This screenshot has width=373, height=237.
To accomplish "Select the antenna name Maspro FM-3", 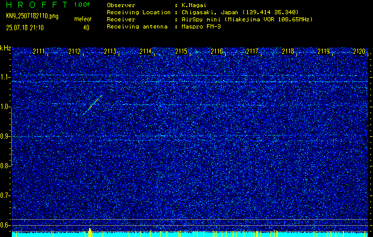I will click(x=201, y=27).
